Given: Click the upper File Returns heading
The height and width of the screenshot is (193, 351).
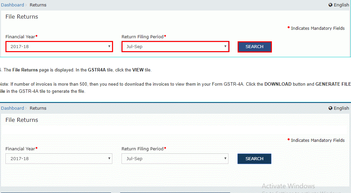Looking at the screenshot, I should 22,17.
